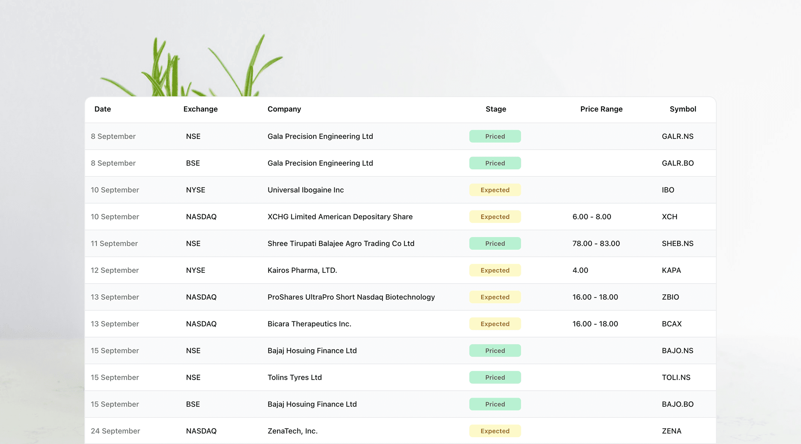Click the Price Range column header
801x444 pixels.
pyautogui.click(x=601, y=109)
